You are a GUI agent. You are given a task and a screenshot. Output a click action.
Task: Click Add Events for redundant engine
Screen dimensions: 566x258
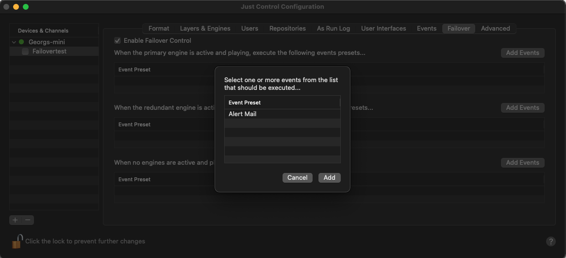(522, 108)
